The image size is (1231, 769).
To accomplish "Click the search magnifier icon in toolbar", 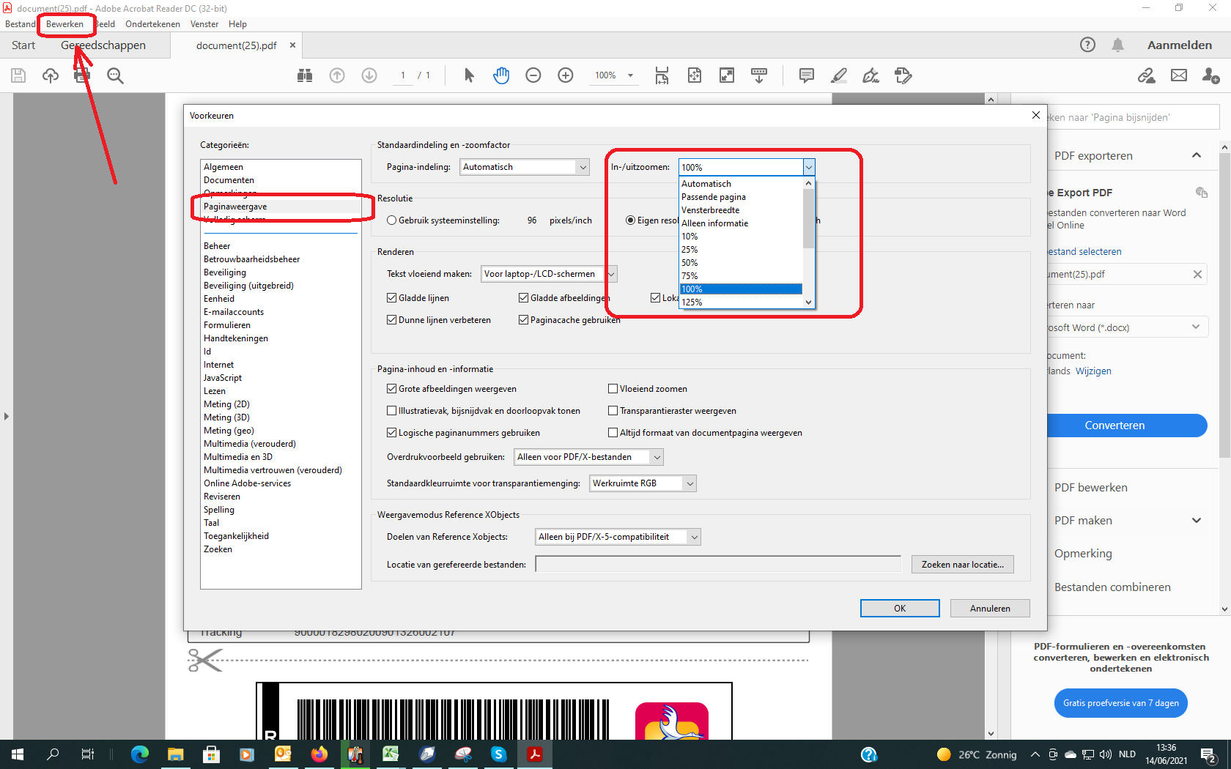I will click(x=115, y=75).
